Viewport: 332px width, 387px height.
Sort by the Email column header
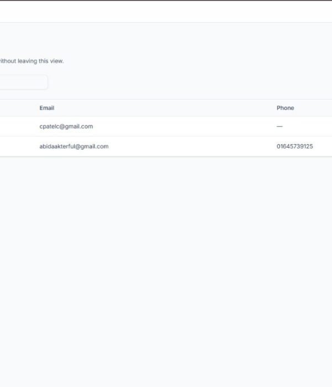(47, 108)
